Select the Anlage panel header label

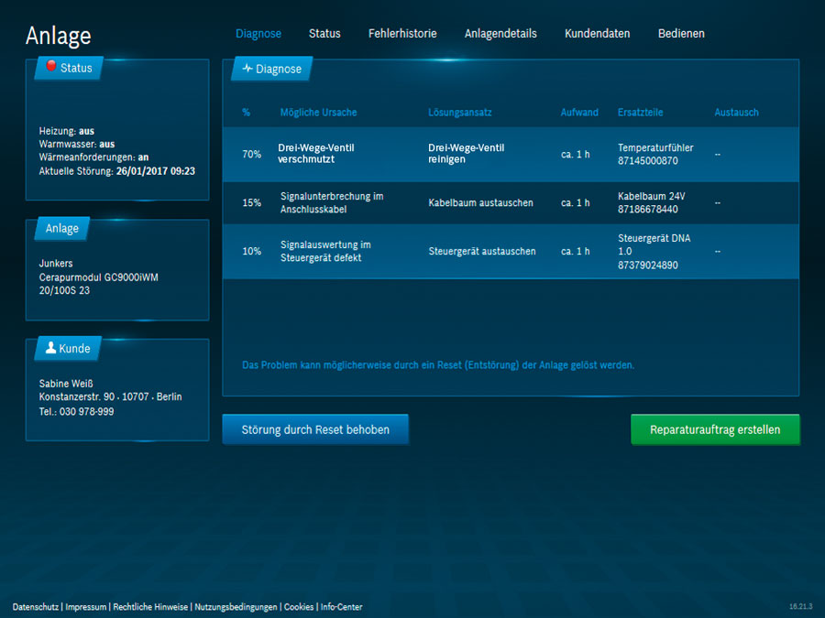click(62, 228)
